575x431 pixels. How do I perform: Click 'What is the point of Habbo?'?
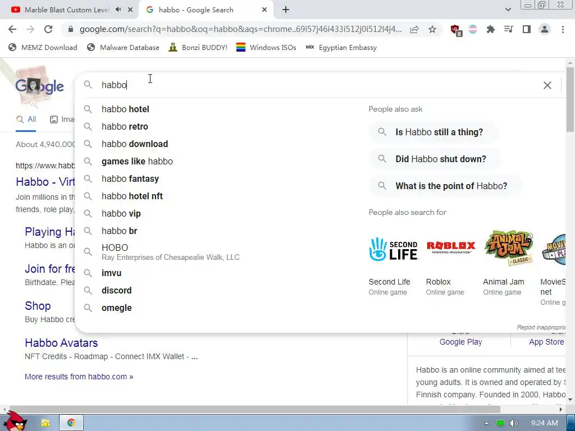[445, 186]
